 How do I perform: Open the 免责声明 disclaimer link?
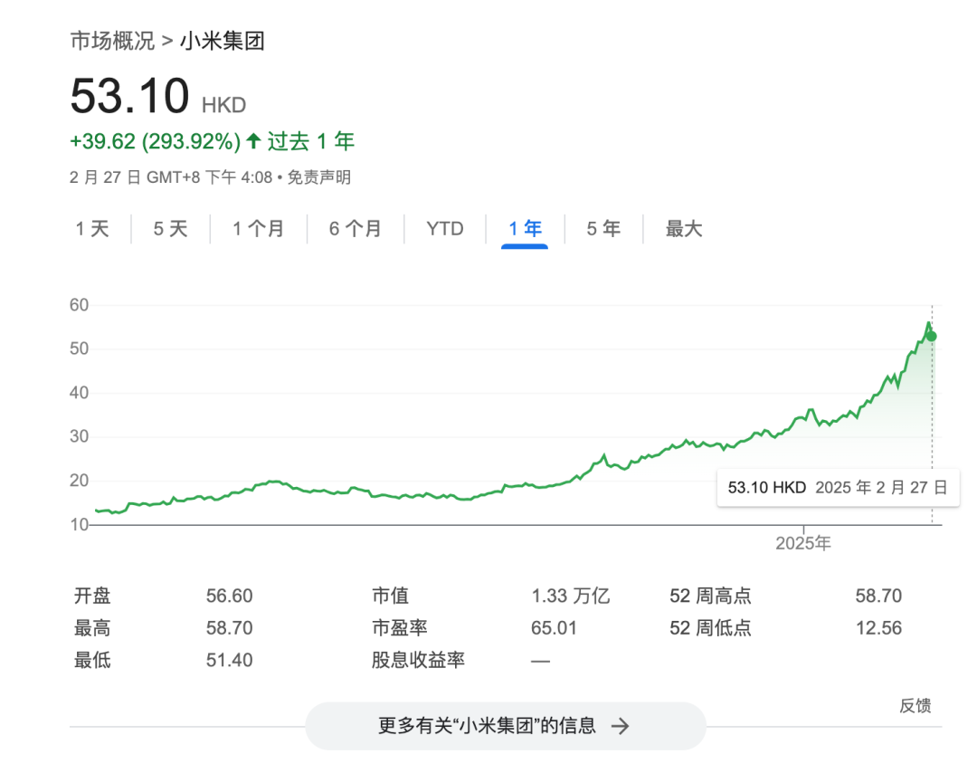(x=319, y=177)
